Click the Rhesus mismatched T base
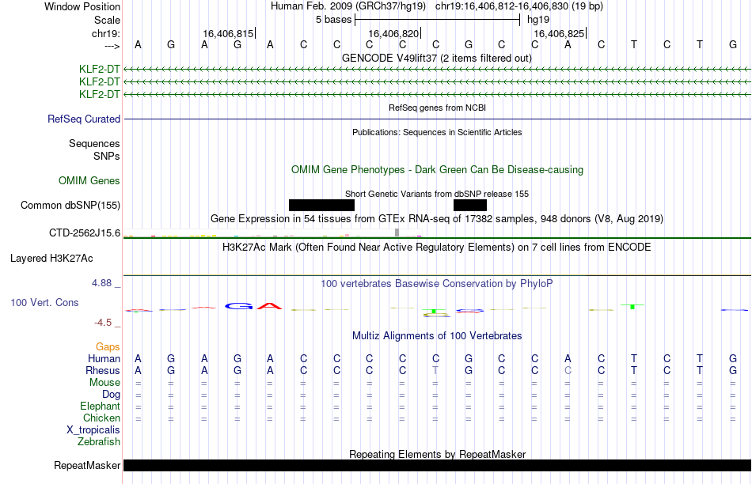Screen dimensions: 752x484 coord(435,370)
